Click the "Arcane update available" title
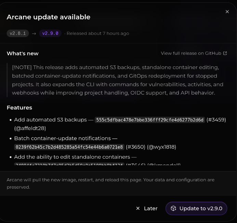237x223 pixels. click(49, 17)
